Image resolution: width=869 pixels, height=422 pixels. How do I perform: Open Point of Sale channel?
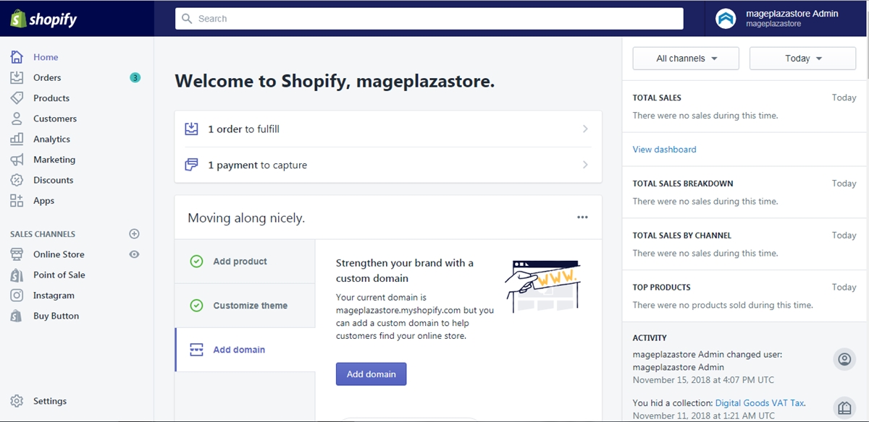point(59,275)
